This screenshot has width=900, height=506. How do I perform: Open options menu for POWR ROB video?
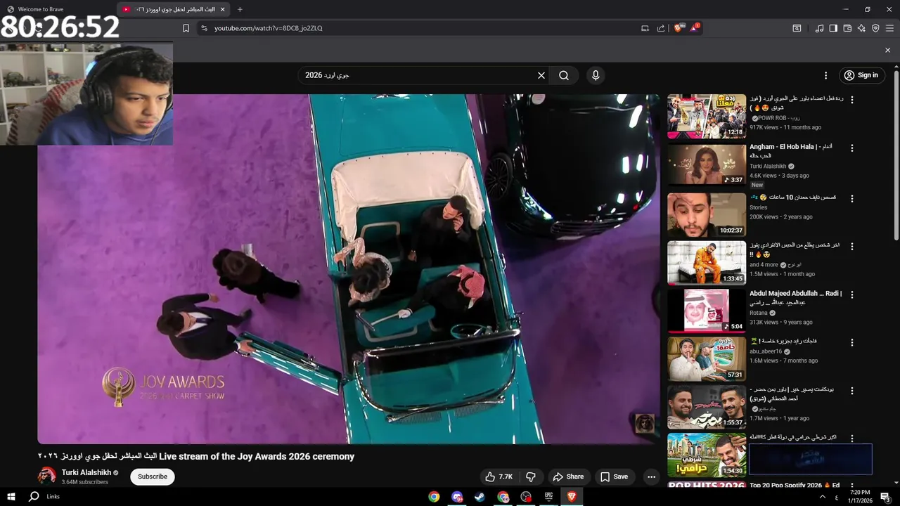[x=852, y=100]
